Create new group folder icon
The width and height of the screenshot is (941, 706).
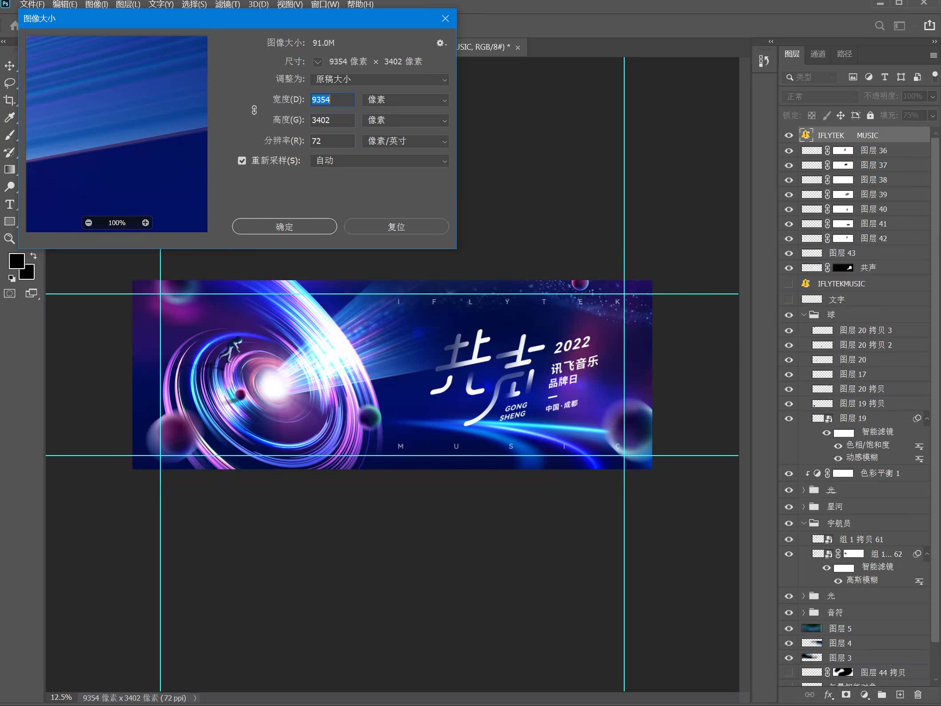pyautogui.click(x=882, y=695)
